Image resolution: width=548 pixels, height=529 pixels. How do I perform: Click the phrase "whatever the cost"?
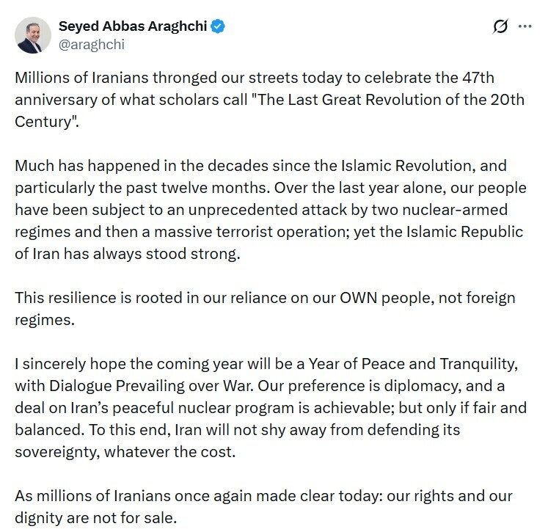(x=169, y=451)
